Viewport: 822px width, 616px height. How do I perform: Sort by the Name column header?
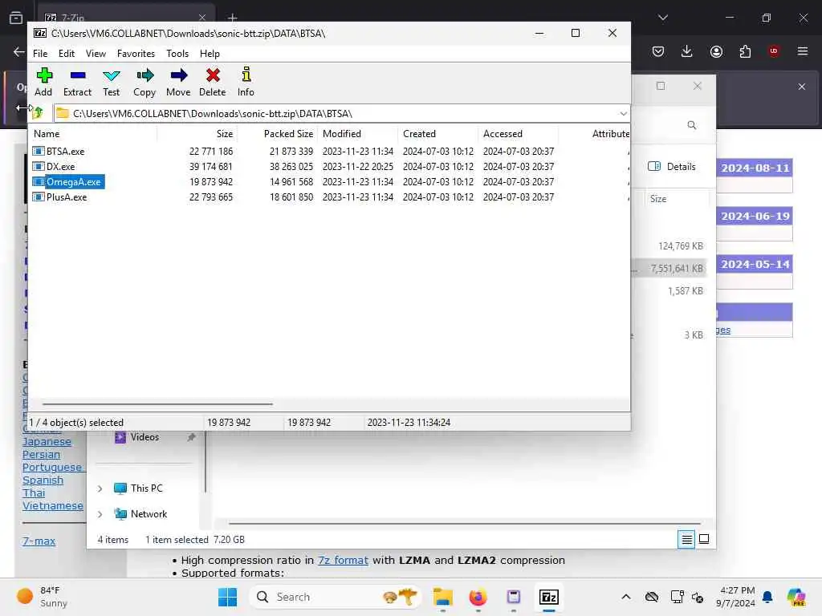pos(93,134)
